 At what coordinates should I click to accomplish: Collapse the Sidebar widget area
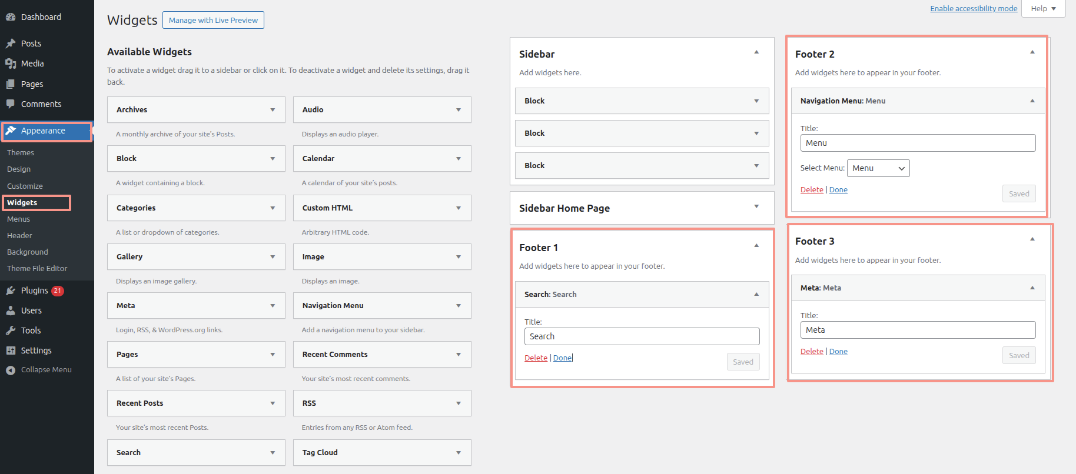click(756, 52)
